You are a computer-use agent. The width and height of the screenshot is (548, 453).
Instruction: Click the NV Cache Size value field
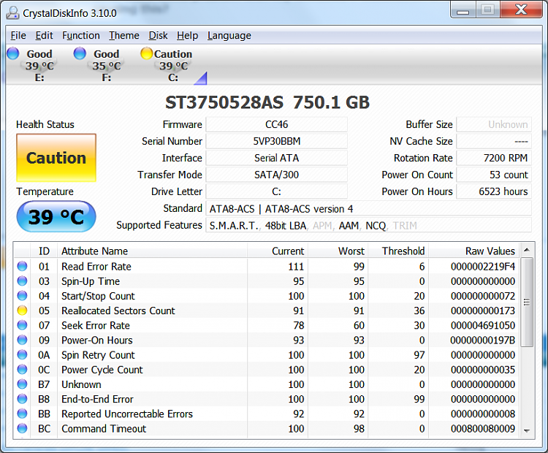(494, 141)
